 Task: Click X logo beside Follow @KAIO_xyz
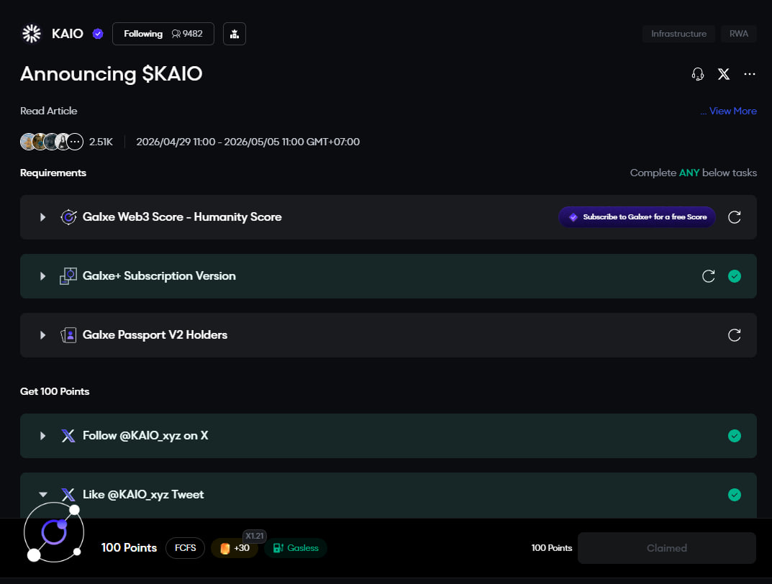coord(68,436)
